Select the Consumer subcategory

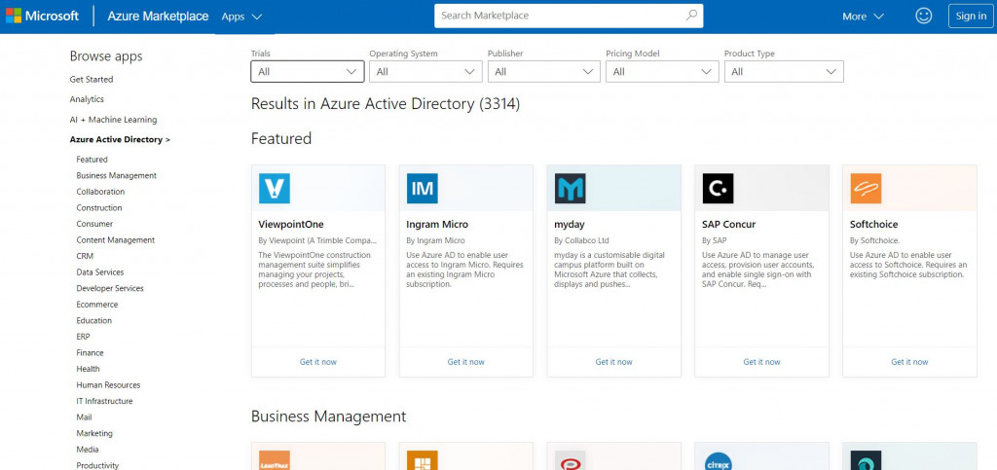94,224
